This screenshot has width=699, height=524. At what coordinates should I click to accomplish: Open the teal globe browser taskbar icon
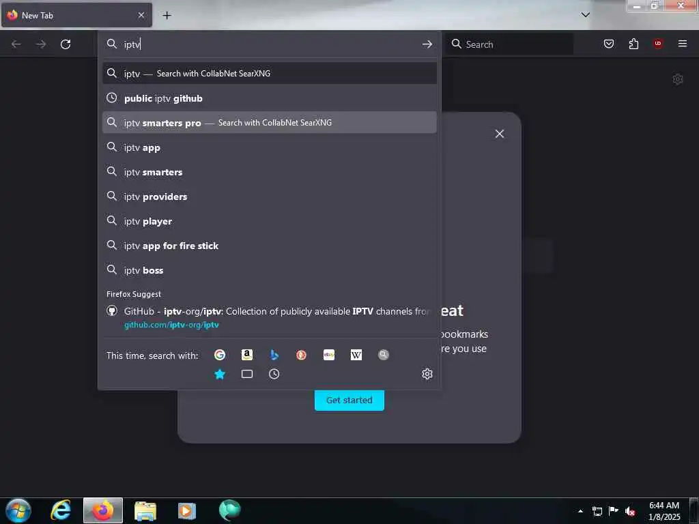coord(229,510)
